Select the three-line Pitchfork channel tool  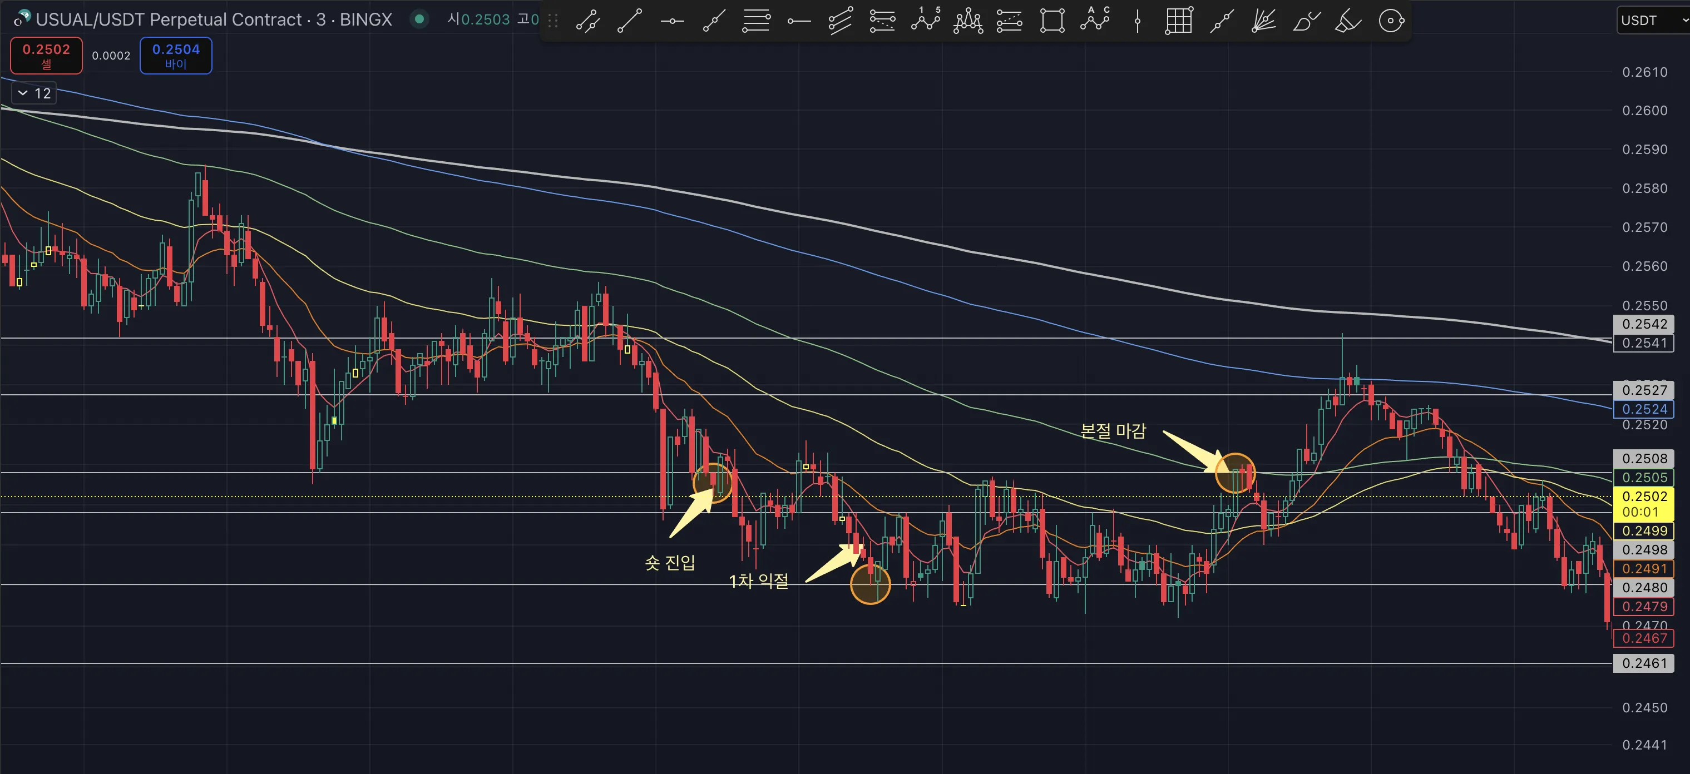point(841,21)
